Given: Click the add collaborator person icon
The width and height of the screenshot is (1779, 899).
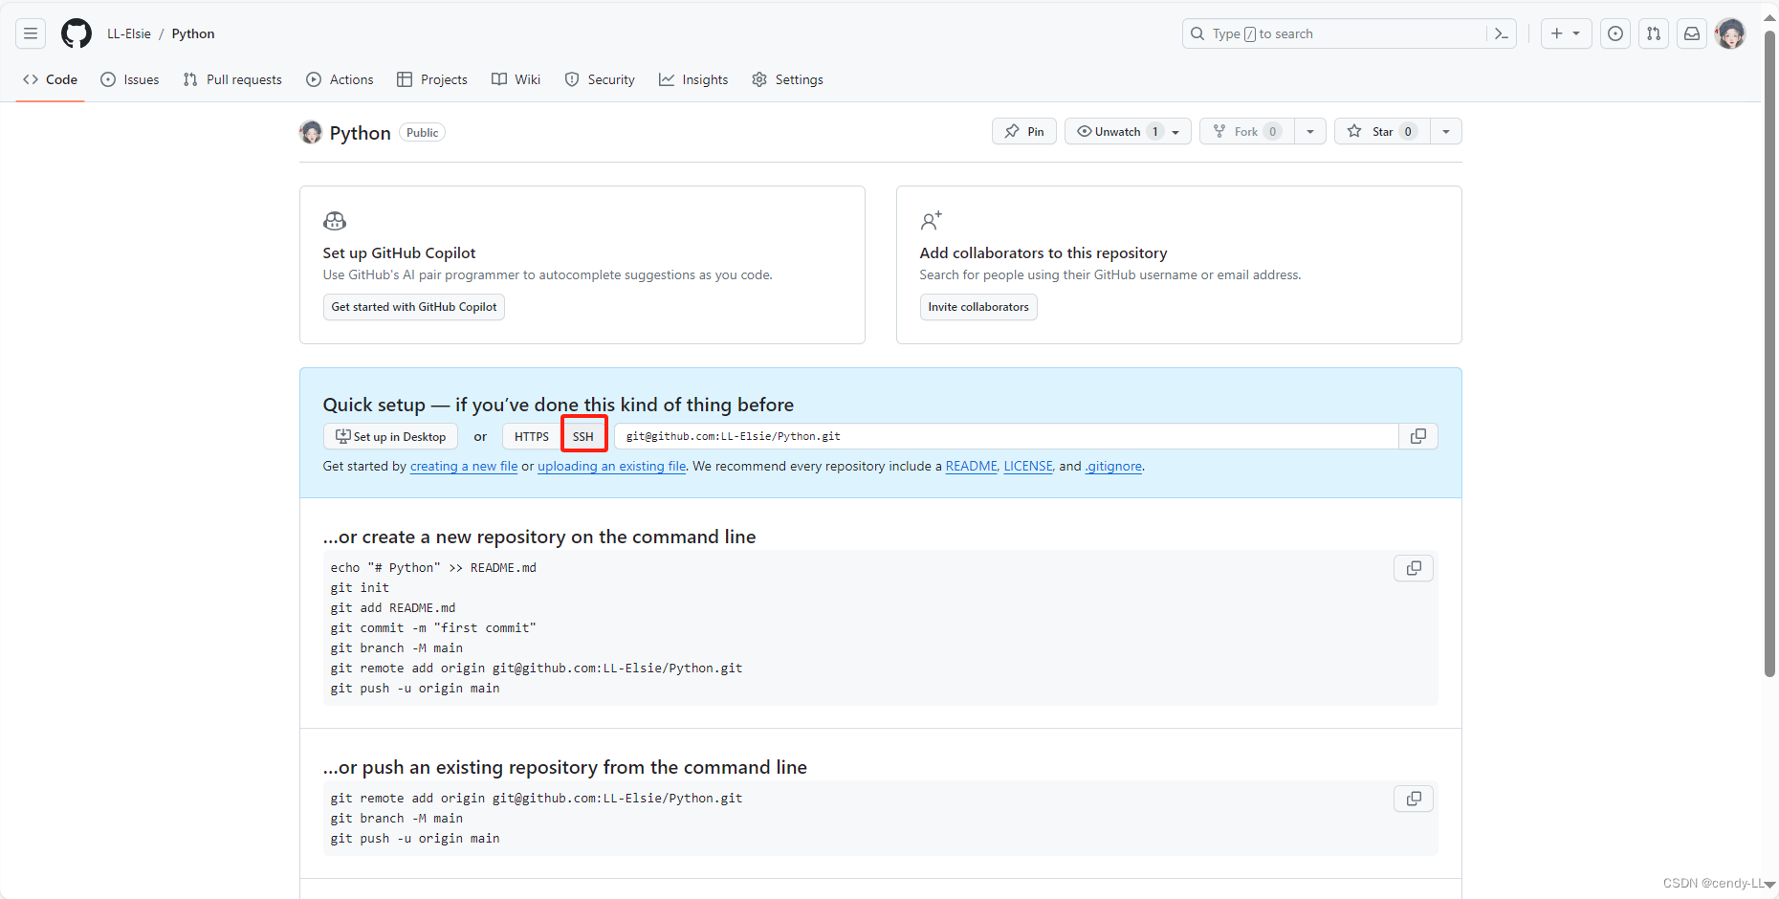Looking at the screenshot, I should 932,221.
